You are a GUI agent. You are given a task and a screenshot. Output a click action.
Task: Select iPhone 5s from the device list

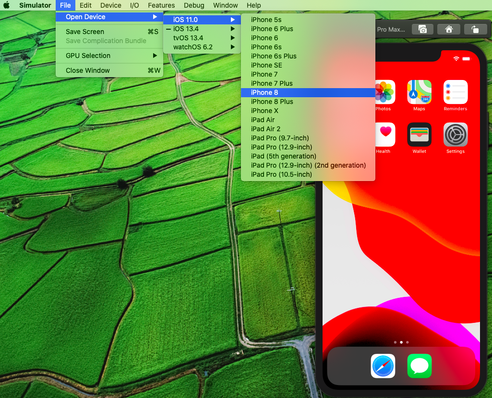(x=308, y=20)
